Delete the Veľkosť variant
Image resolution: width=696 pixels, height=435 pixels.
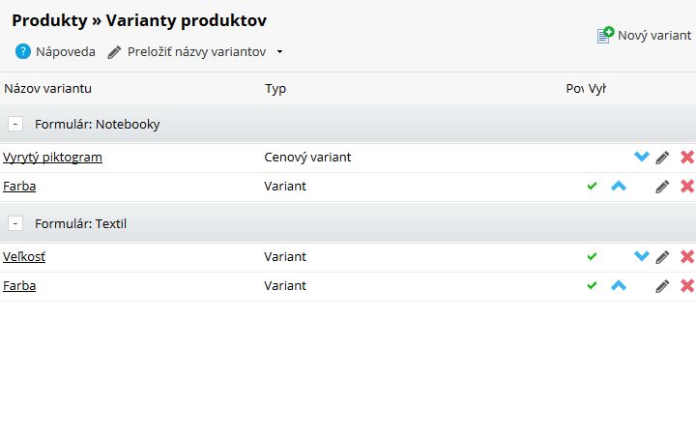click(687, 257)
